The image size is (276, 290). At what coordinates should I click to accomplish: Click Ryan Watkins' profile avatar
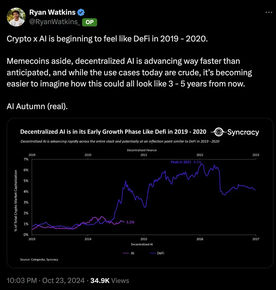coord(16,16)
